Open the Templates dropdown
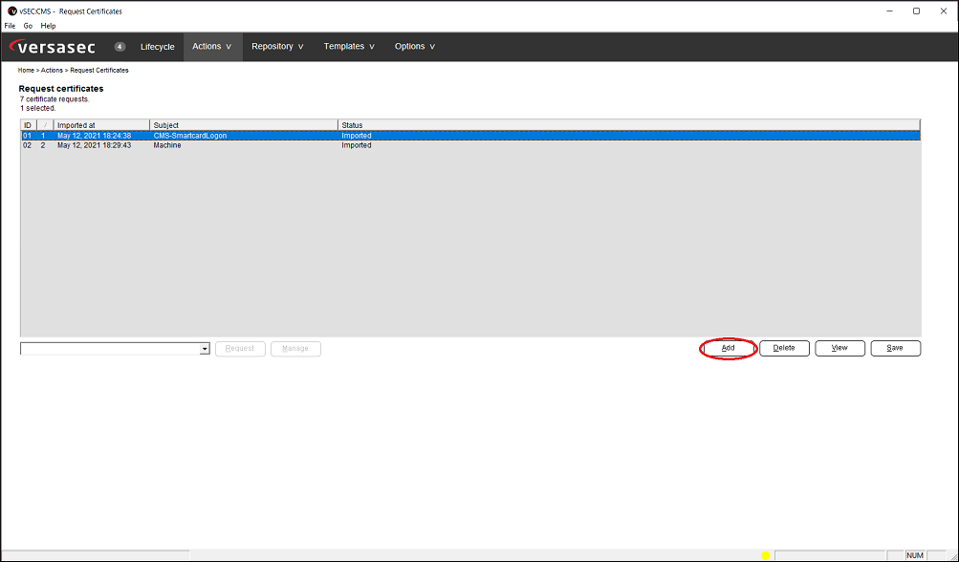The width and height of the screenshot is (959, 562). tap(349, 46)
